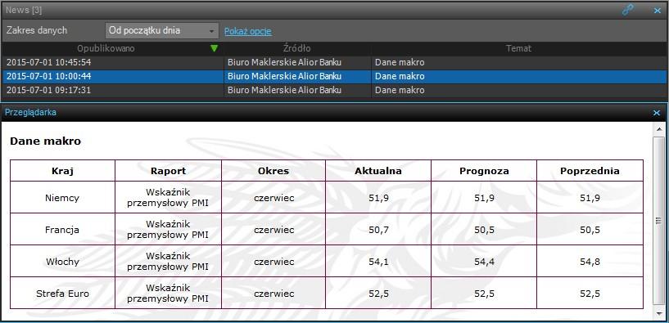This screenshot has width=669, height=323.
Task: Click the Raport table header
Action: pyautogui.click(x=168, y=171)
